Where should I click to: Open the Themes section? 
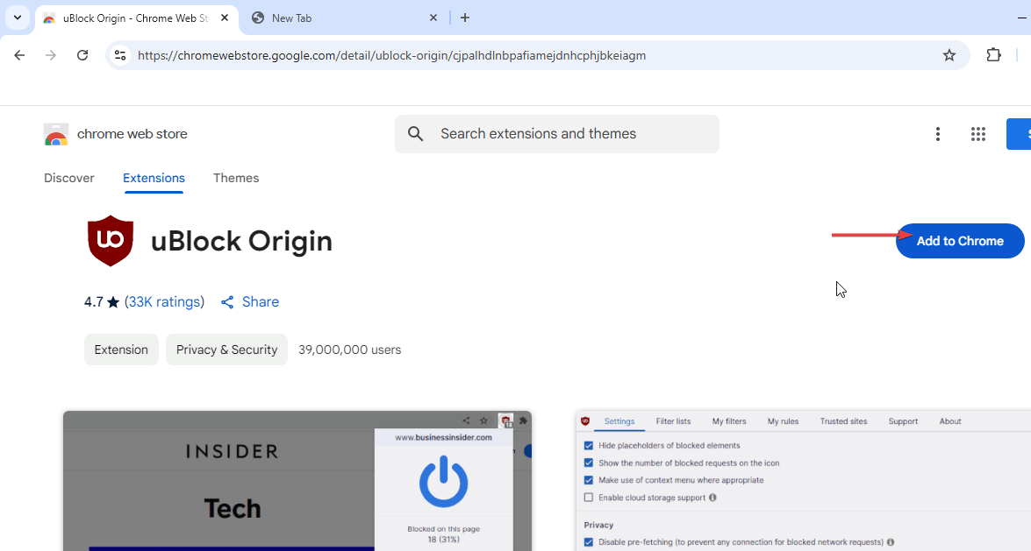point(236,178)
